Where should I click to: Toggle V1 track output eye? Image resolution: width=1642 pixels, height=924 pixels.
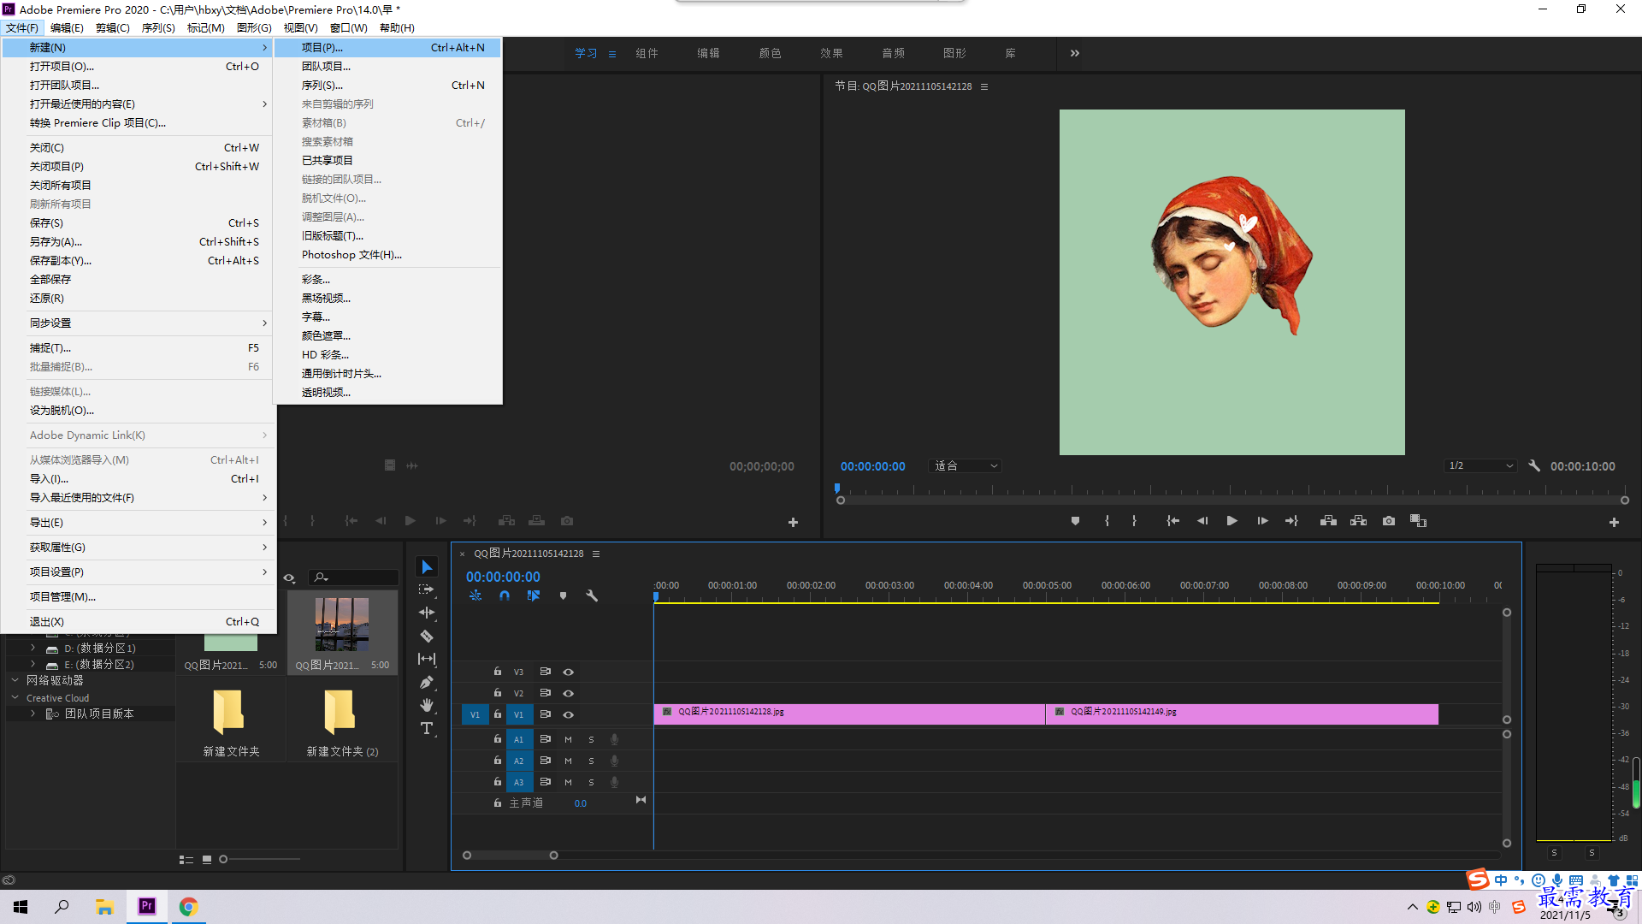click(568, 714)
